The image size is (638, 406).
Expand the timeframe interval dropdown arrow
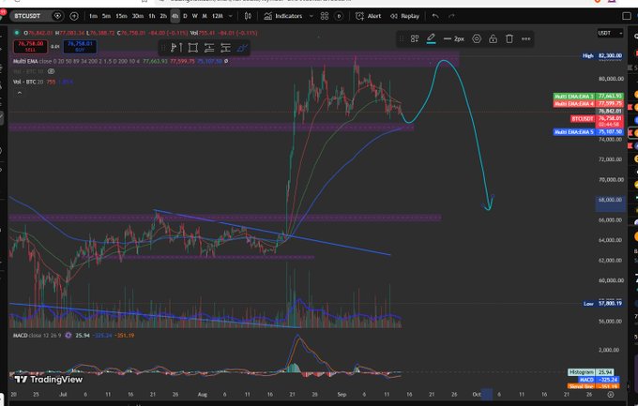pyautogui.click(x=231, y=16)
